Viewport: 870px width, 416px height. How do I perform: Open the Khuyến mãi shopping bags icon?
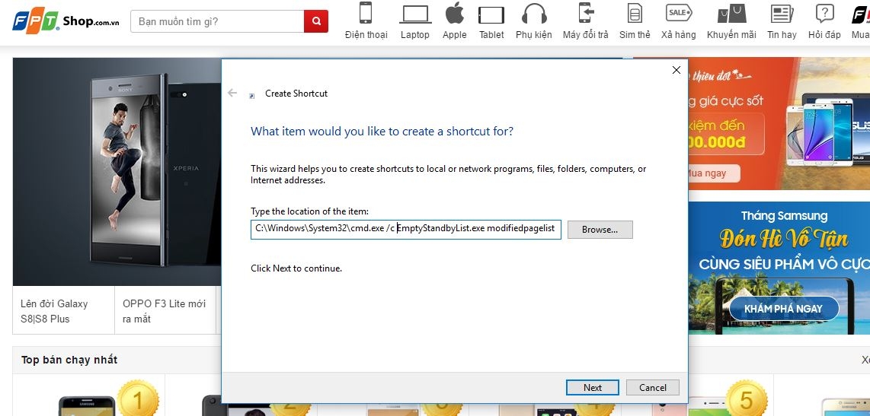coord(731,13)
